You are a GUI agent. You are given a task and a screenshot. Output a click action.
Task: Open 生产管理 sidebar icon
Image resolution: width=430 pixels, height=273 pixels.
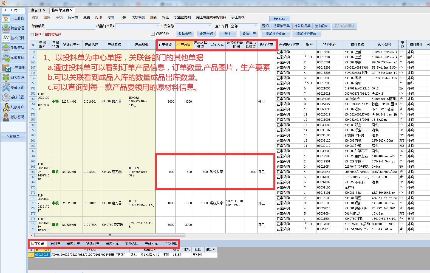tap(6, 68)
